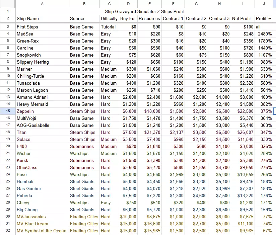Select row 32 header

(x=8, y=231)
